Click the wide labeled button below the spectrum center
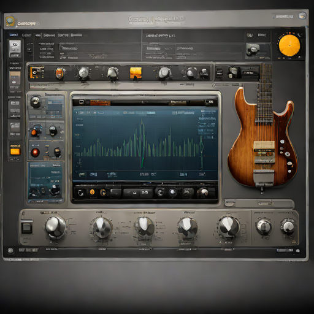The height and width of the screenshot is (314, 314). (x=138, y=193)
